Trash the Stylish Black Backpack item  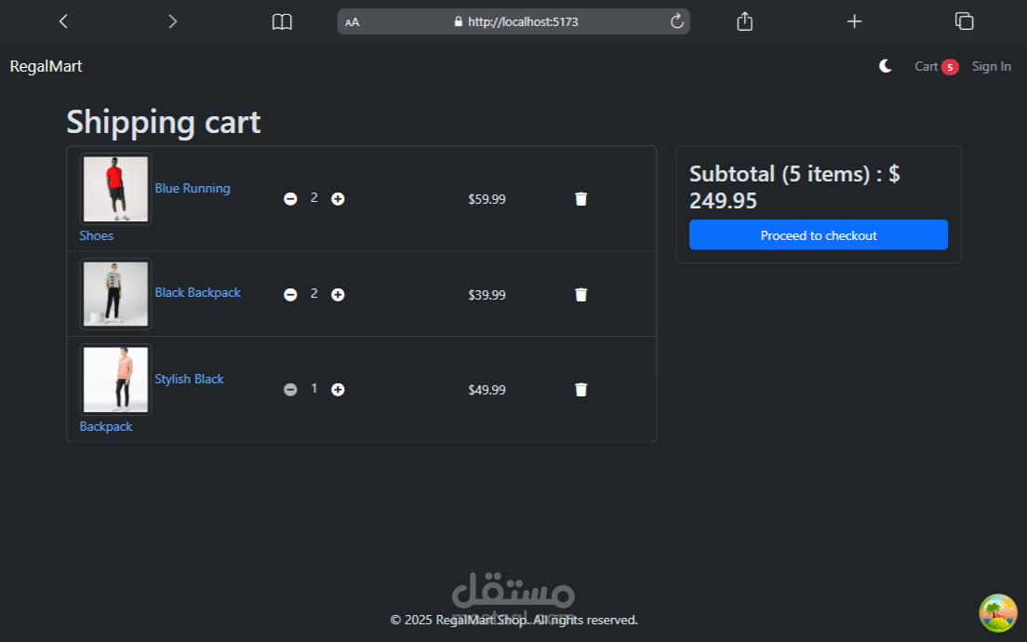pyautogui.click(x=581, y=390)
